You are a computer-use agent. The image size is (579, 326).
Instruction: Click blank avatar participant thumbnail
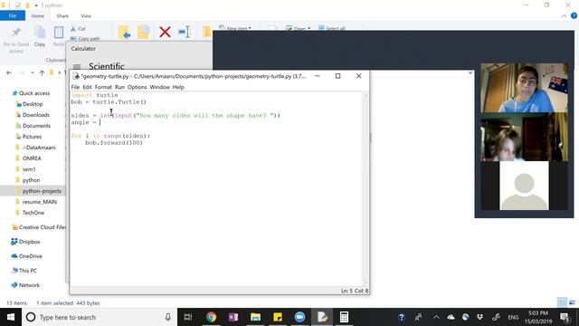(x=524, y=186)
